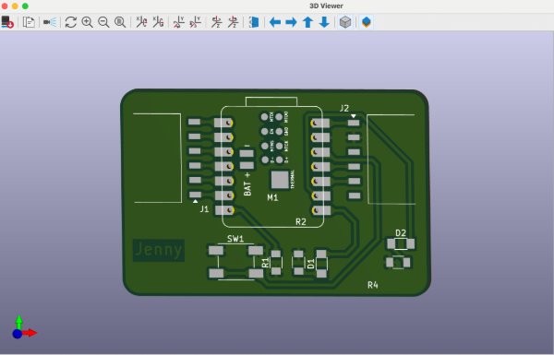Click the Jenny text on the board
Image resolution: width=554 pixels, height=355 pixels.
[x=159, y=250]
